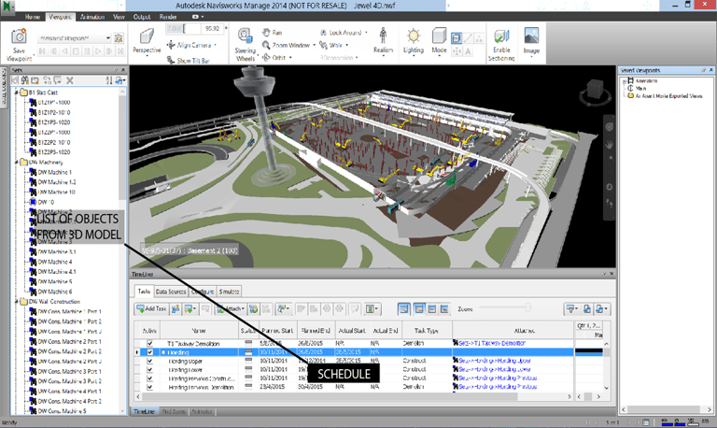Click the TimeLiner task list horizontal scrollbar
This screenshot has width=717, height=428.
pyautogui.click(x=330, y=397)
